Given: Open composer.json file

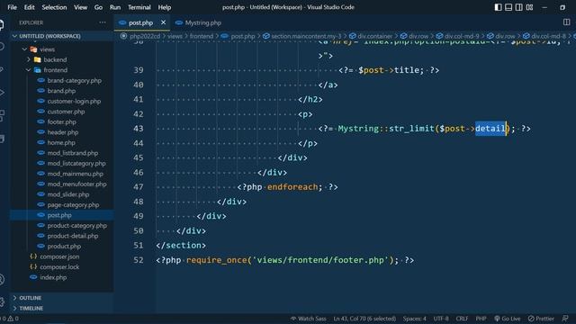Looking at the screenshot, I should pos(59,256).
